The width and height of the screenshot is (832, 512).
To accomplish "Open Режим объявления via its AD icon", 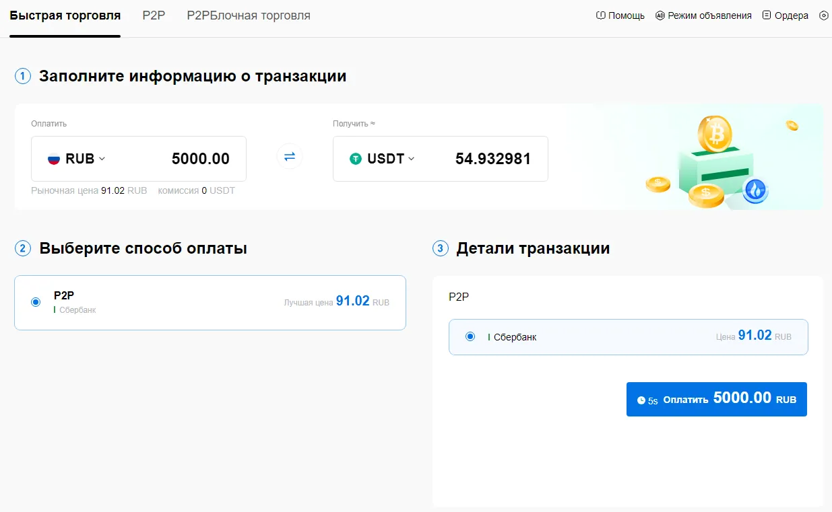I will [659, 15].
